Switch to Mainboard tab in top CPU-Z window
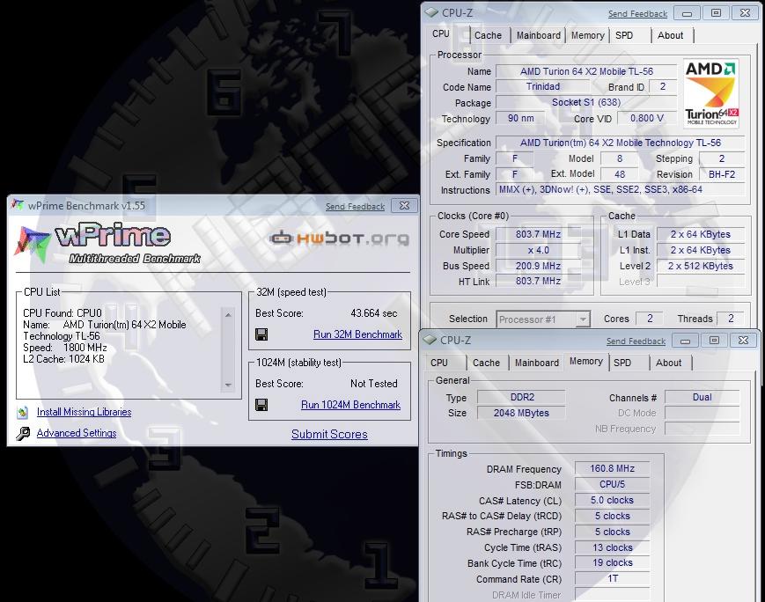The image size is (765, 602). point(538,35)
